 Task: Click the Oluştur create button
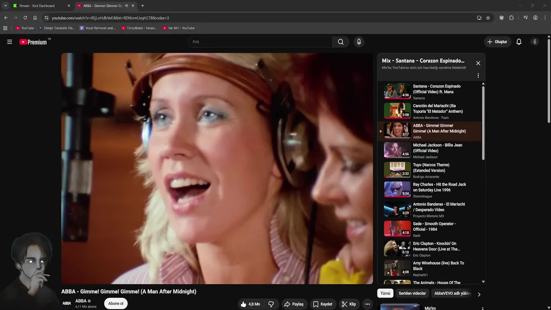click(x=497, y=42)
